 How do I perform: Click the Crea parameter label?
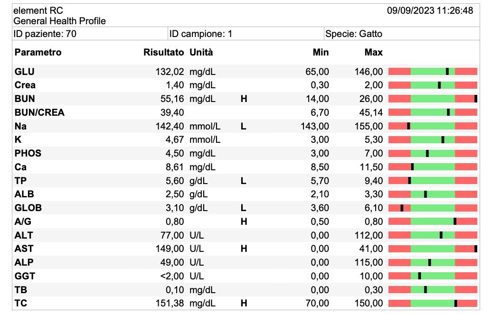tap(25, 85)
